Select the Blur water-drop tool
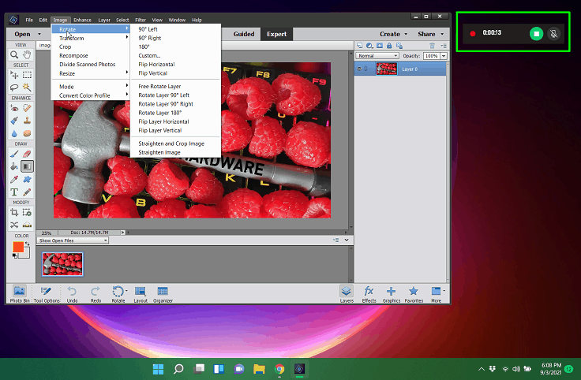This screenshot has width=581, height=380. click(14, 133)
